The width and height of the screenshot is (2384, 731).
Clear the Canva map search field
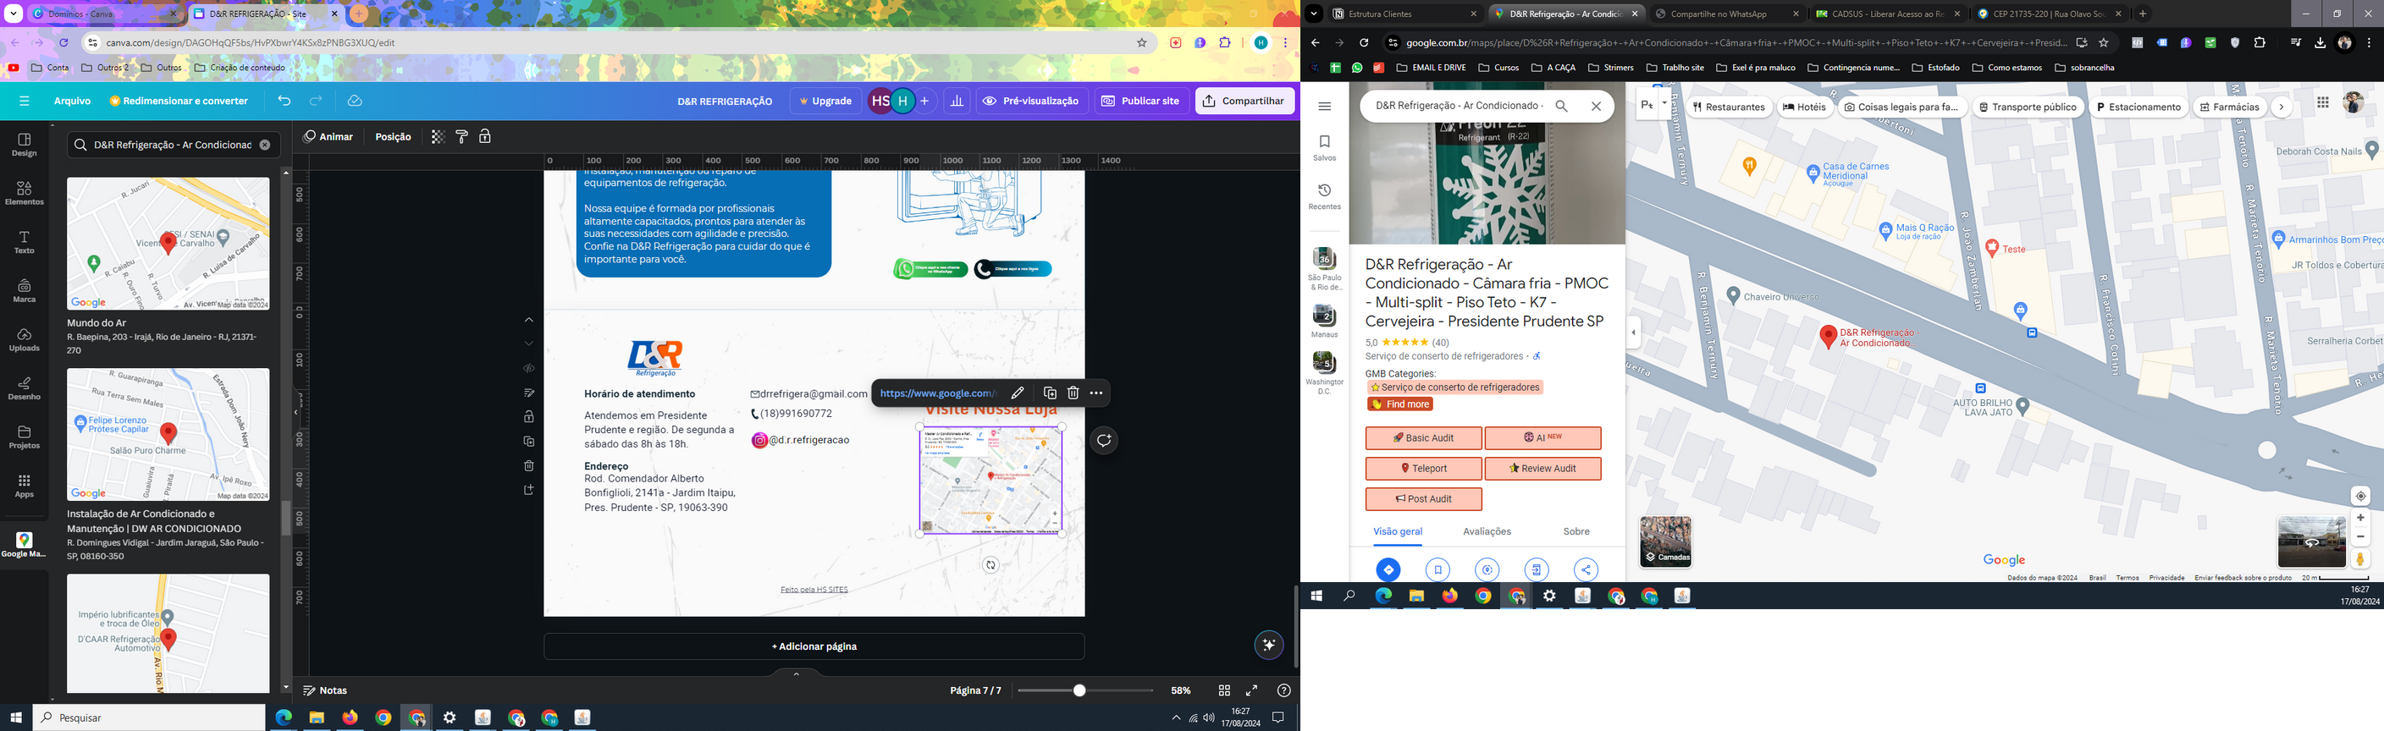point(265,146)
